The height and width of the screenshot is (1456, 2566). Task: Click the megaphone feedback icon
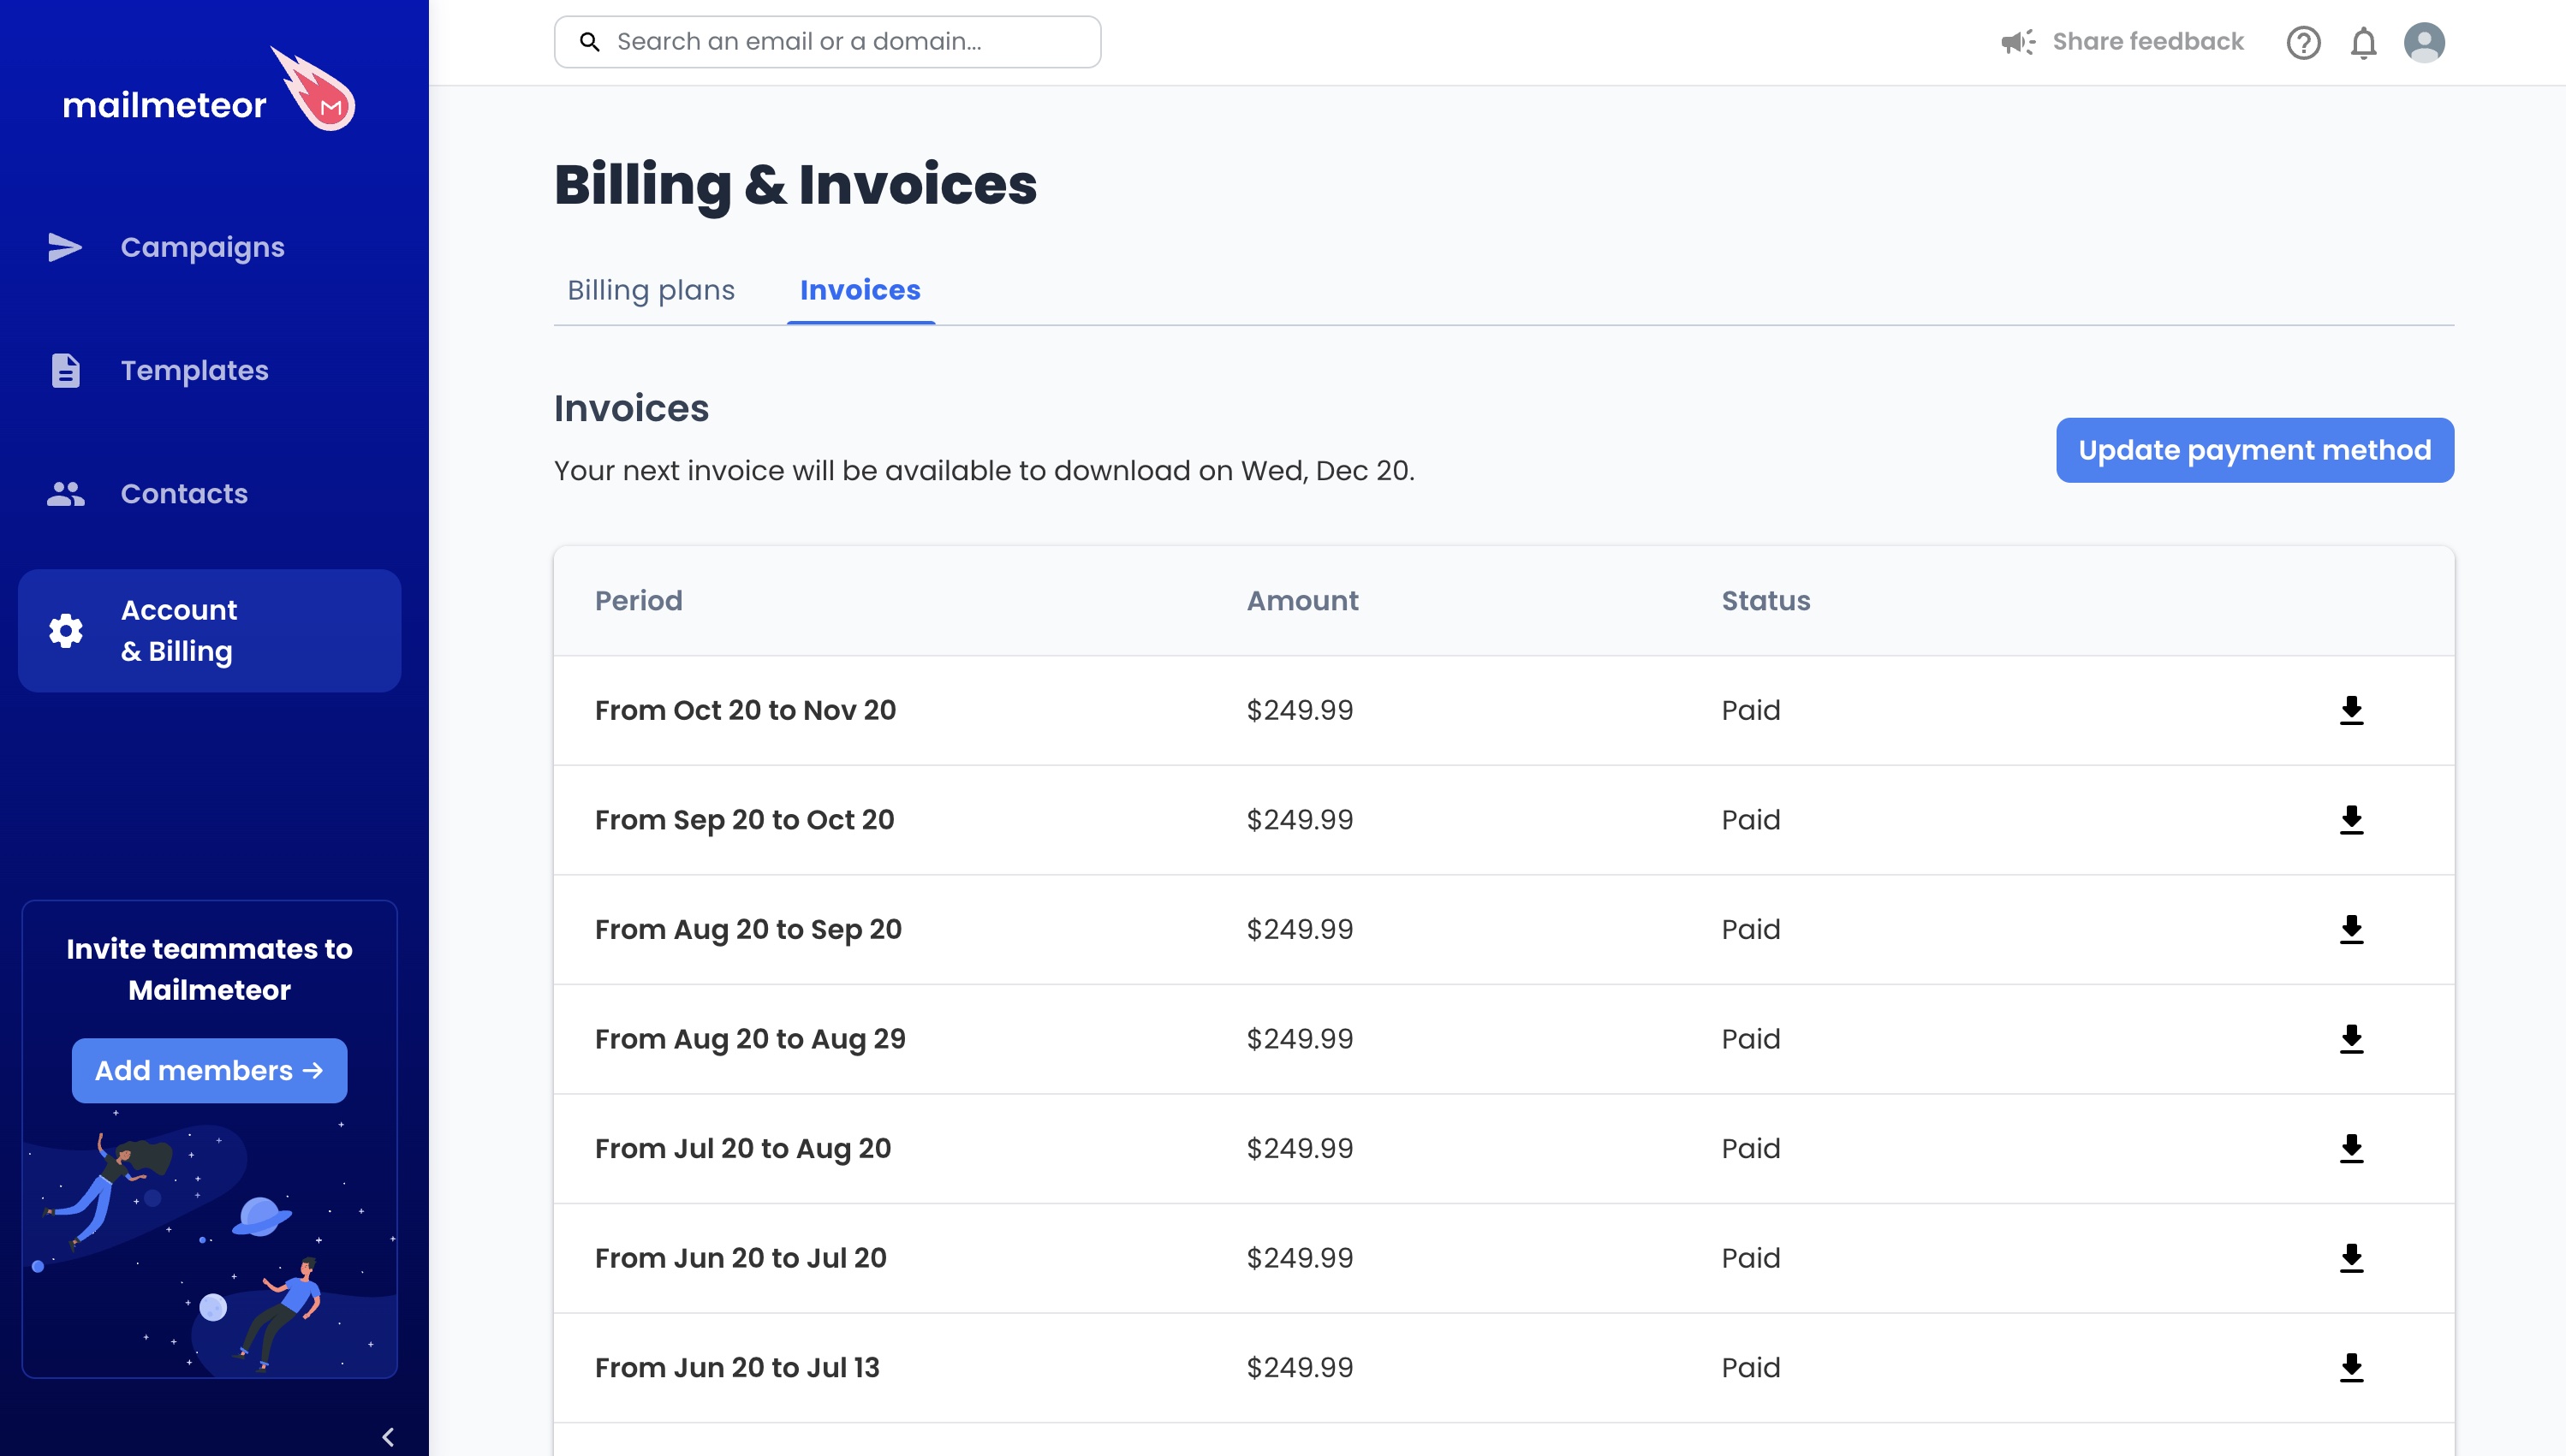pyautogui.click(x=2018, y=42)
